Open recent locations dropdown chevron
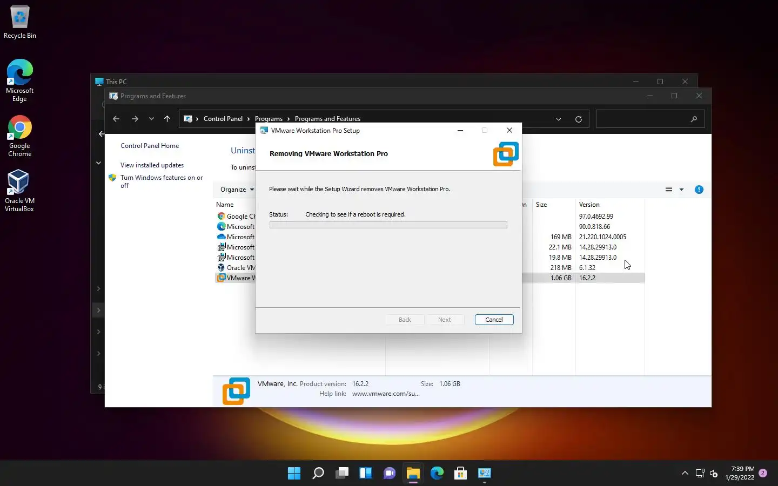The image size is (778, 486). [151, 119]
